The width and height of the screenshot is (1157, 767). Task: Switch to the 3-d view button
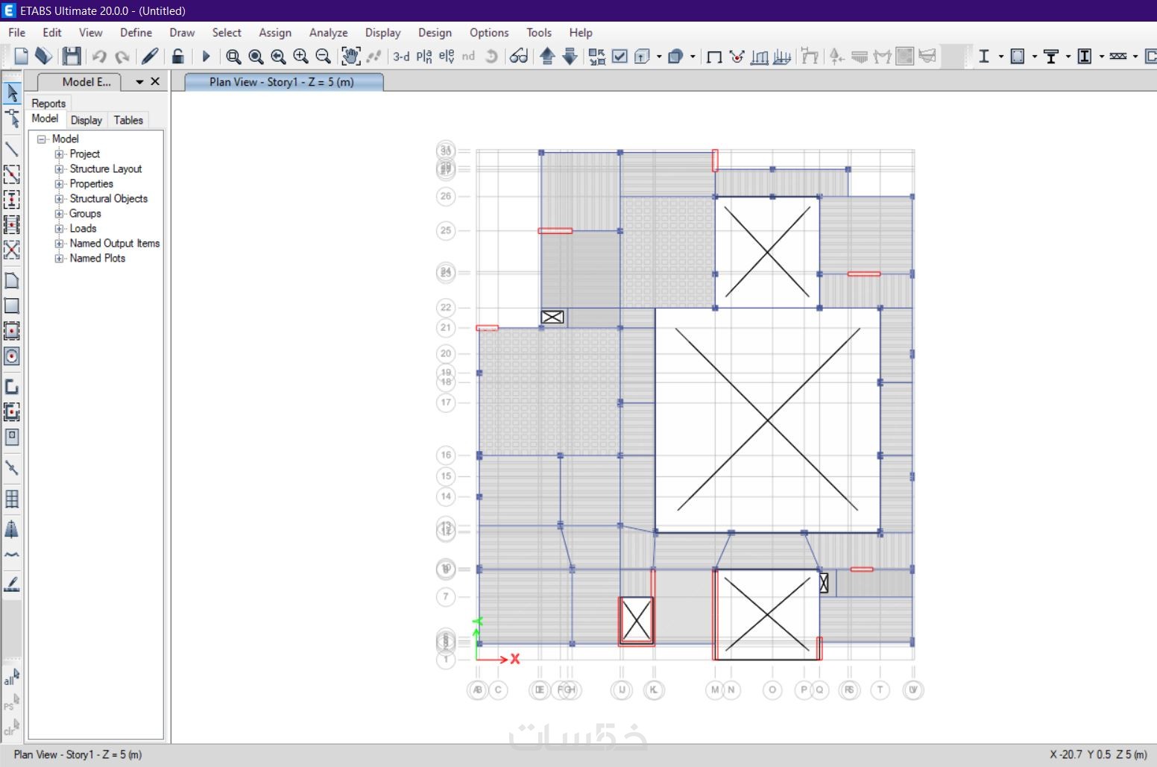(x=401, y=56)
